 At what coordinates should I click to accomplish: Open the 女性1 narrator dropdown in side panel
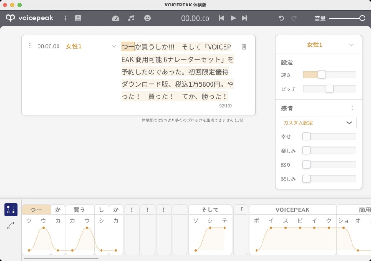tap(319, 45)
